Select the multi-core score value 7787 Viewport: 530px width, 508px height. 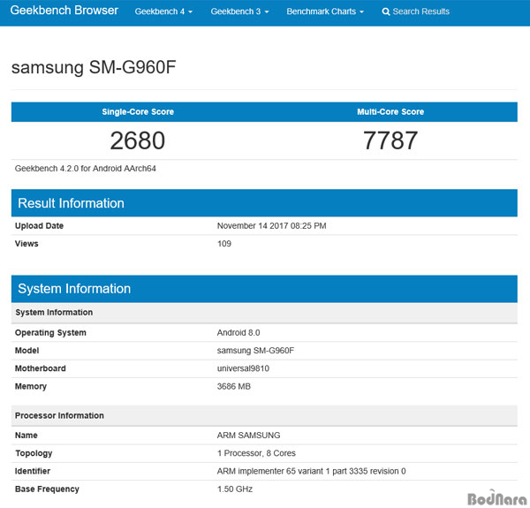coord(390,140)
